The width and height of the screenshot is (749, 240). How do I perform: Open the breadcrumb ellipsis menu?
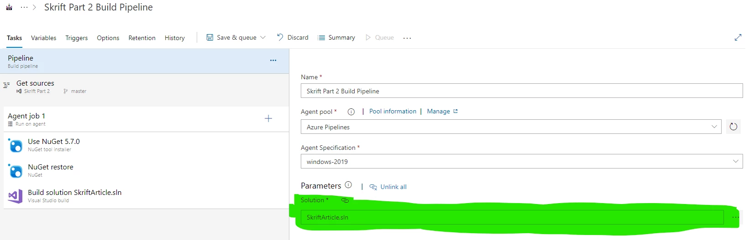tap(24, 7)
